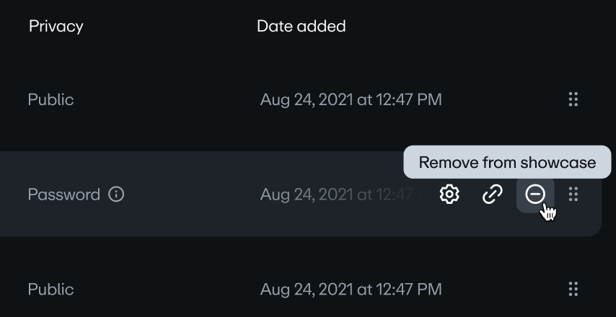Screen dimensions: 616x317
Task: Select the date in the bottom row
Action: [351, 289]
